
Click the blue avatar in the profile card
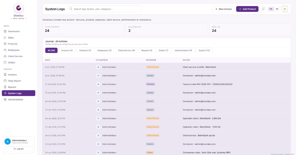[x=8, y=141]
